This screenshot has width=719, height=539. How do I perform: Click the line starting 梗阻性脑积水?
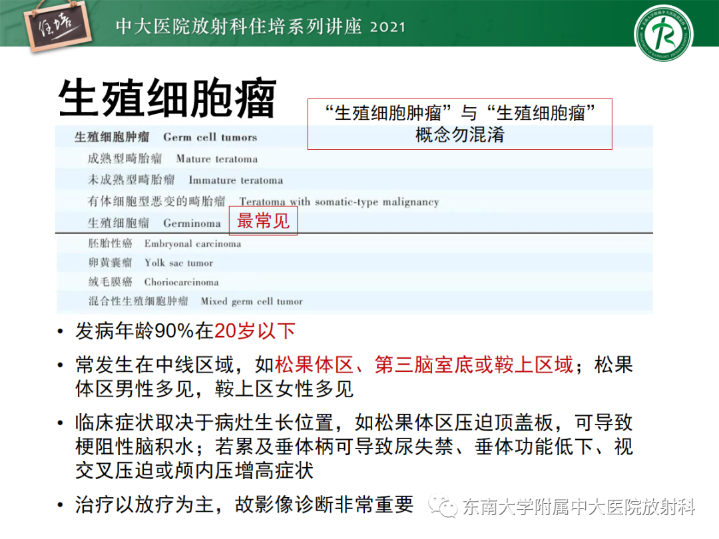pyautogui.click(x=354, y=447)
